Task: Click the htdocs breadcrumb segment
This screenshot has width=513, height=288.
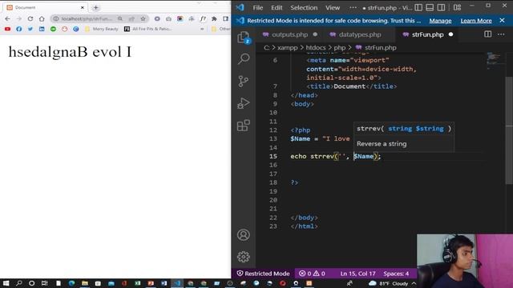Action: pos(316,48)
